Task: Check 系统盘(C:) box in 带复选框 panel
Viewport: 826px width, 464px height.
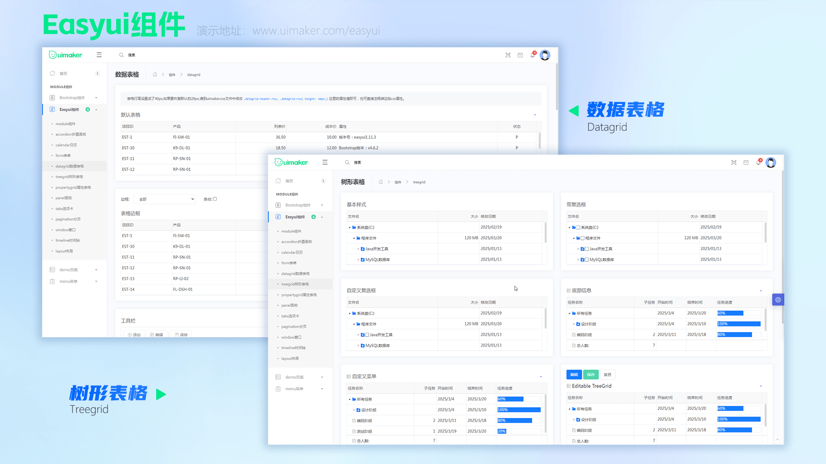Action: point(578,227)
